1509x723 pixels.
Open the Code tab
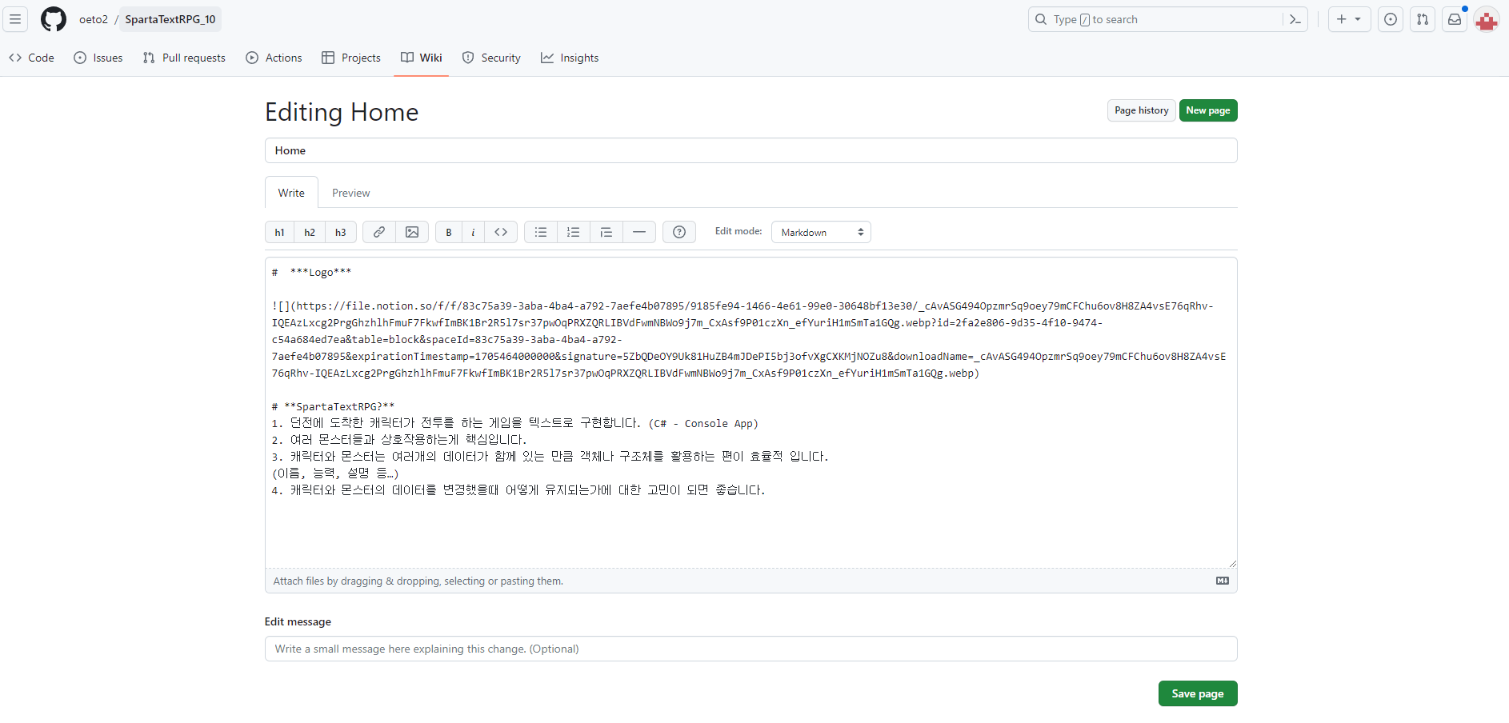[32, 58]
